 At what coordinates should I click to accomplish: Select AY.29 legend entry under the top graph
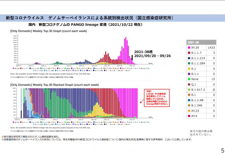[x=16, y=68]
